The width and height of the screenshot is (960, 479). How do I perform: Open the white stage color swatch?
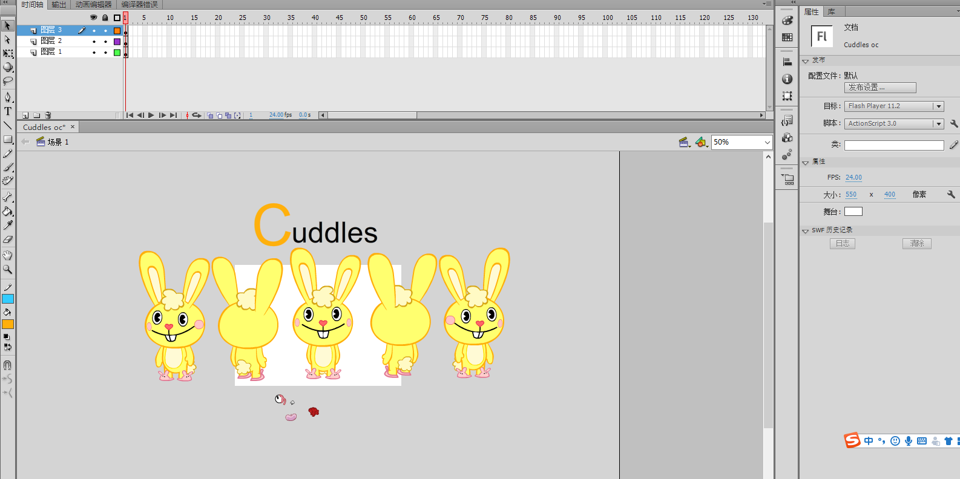[x=853, y=212]
